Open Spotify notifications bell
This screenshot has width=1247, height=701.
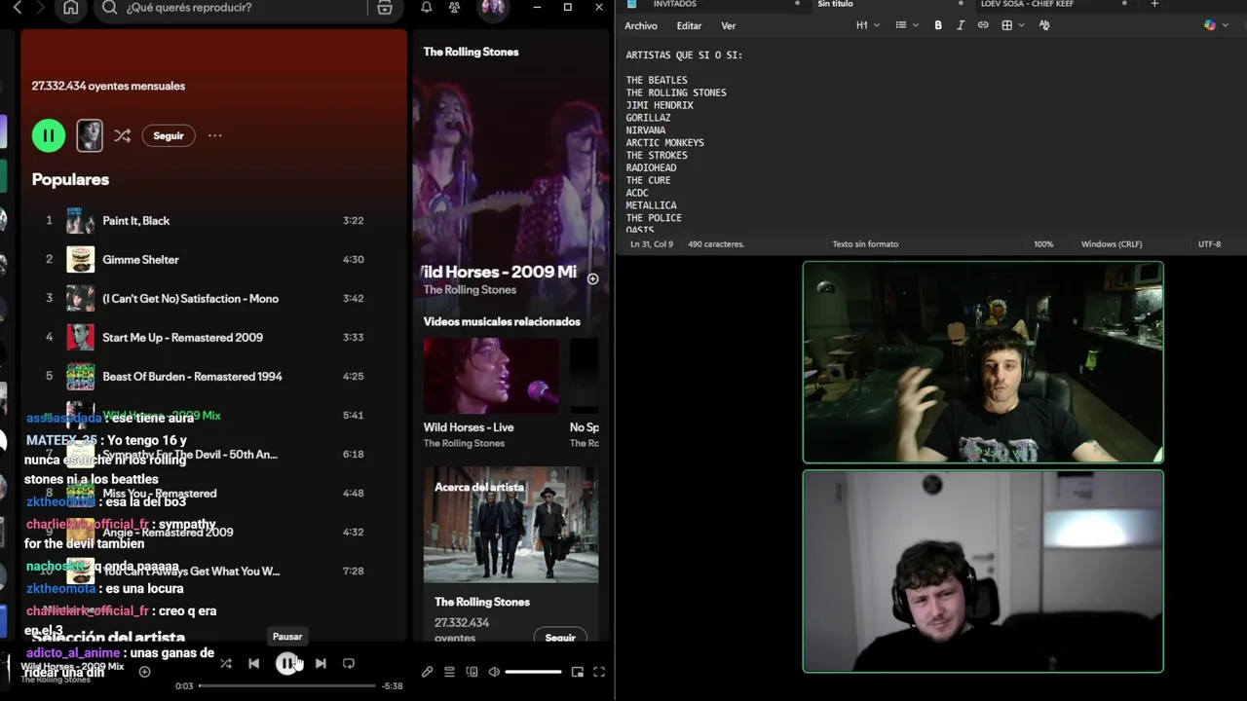(427, 8)
